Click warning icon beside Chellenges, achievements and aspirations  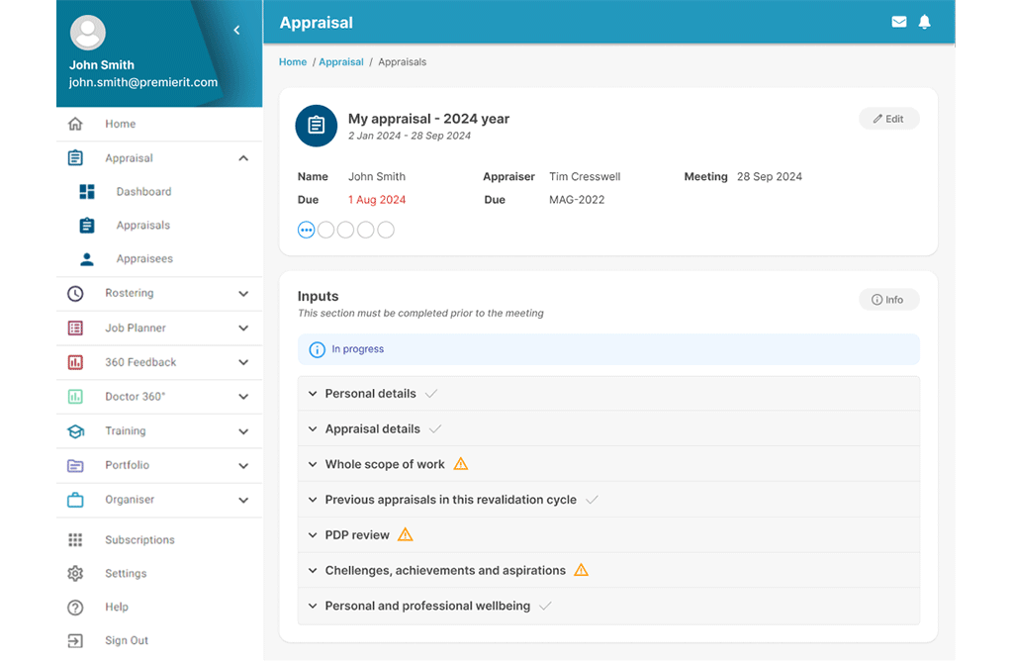582,570
